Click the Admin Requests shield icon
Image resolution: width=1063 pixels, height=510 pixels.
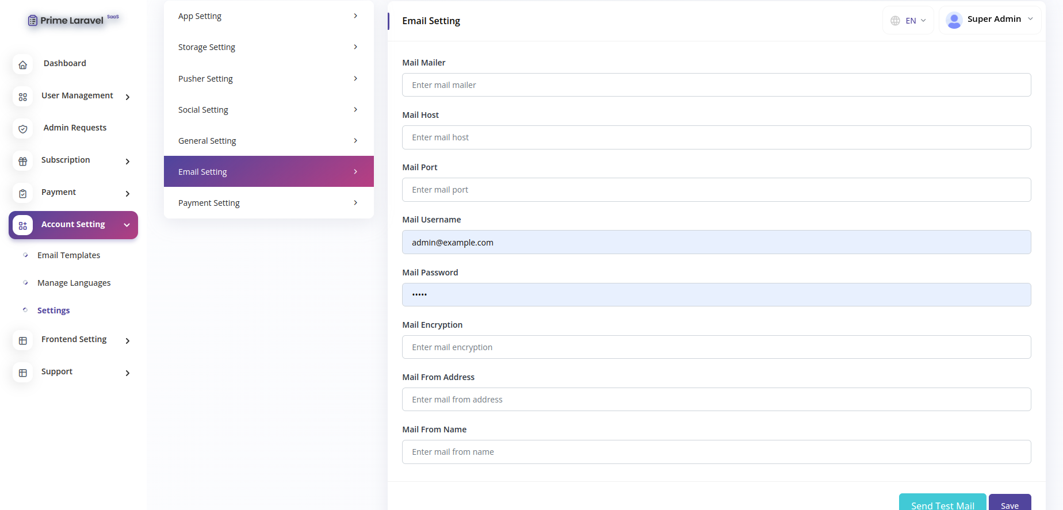[x=23, y=129]
